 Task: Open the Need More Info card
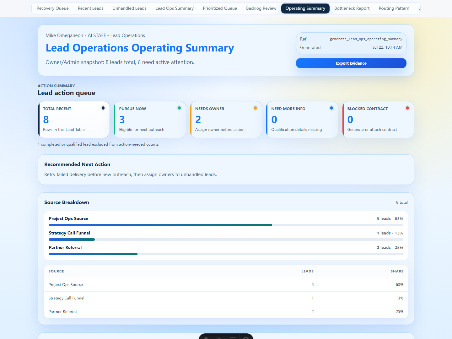(302, 120)
